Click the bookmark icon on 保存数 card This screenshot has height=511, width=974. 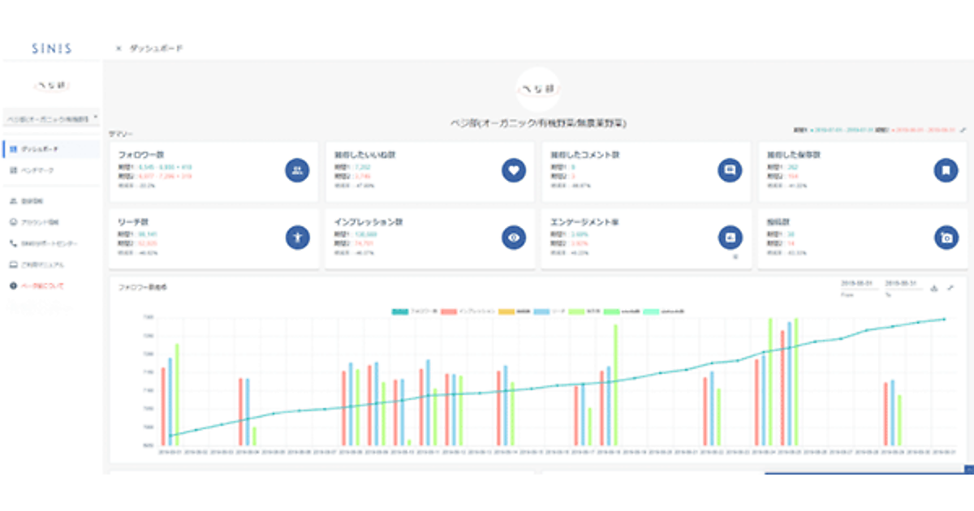click(x=946, y=170)
